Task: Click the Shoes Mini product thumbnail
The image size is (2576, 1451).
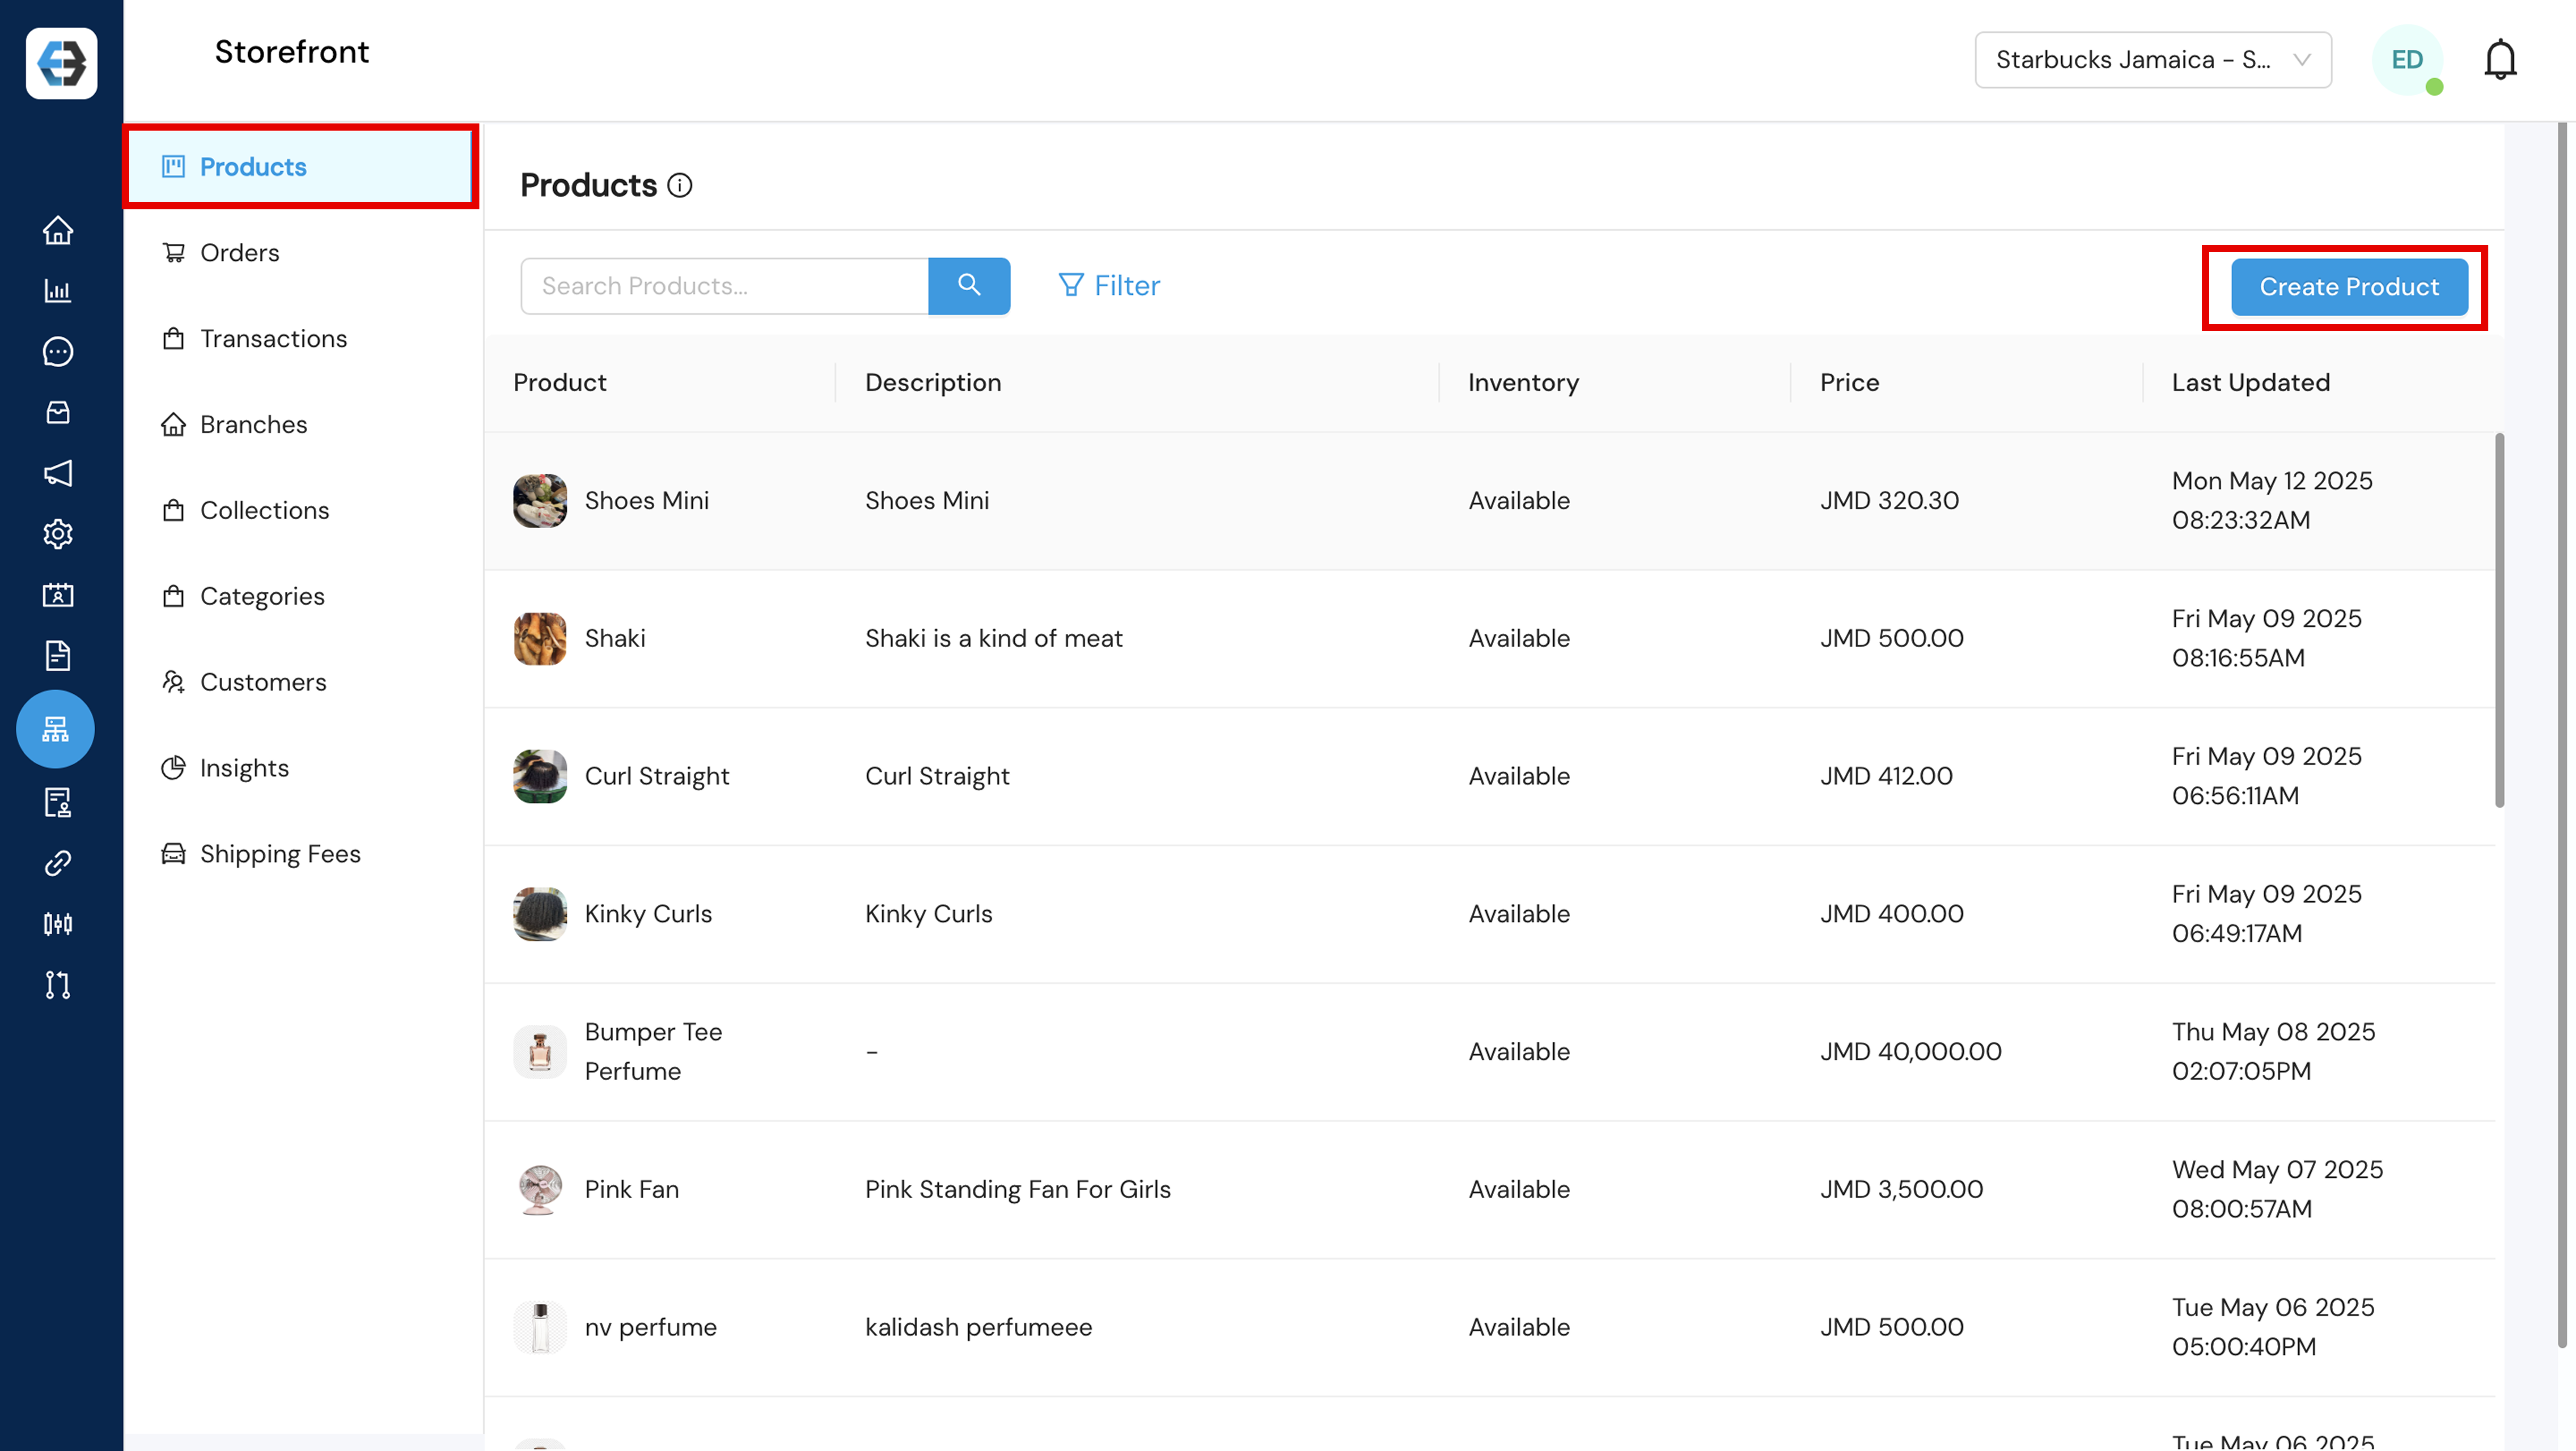Action: click(540, 501)
